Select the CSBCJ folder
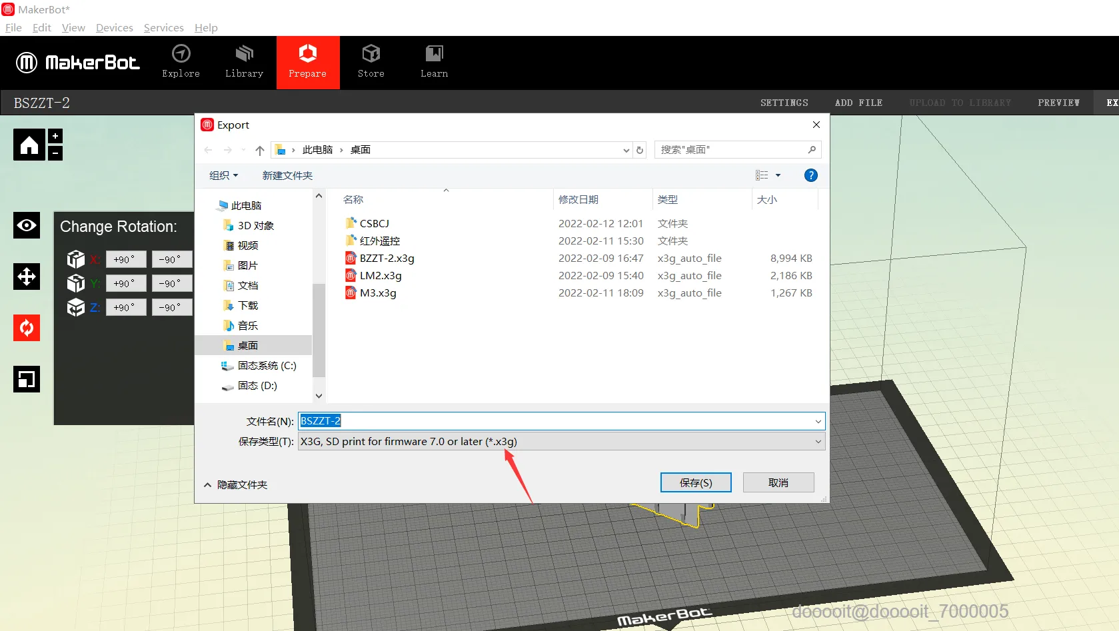Viewport: 1119px width, 631px height. pos(374,223)
